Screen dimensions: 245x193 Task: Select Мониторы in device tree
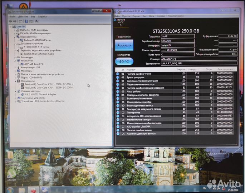26,71
